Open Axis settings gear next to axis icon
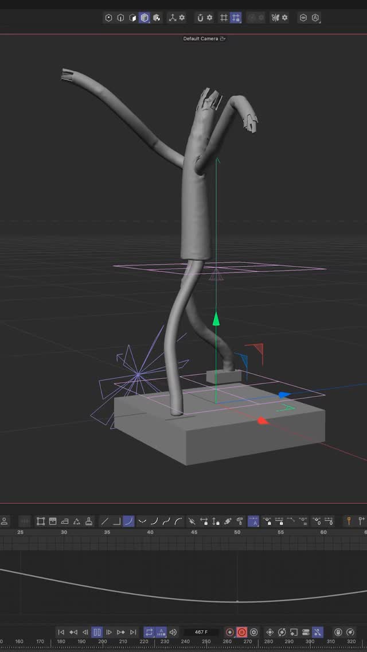This screenshot has width=367, height=652. (182, 18)
